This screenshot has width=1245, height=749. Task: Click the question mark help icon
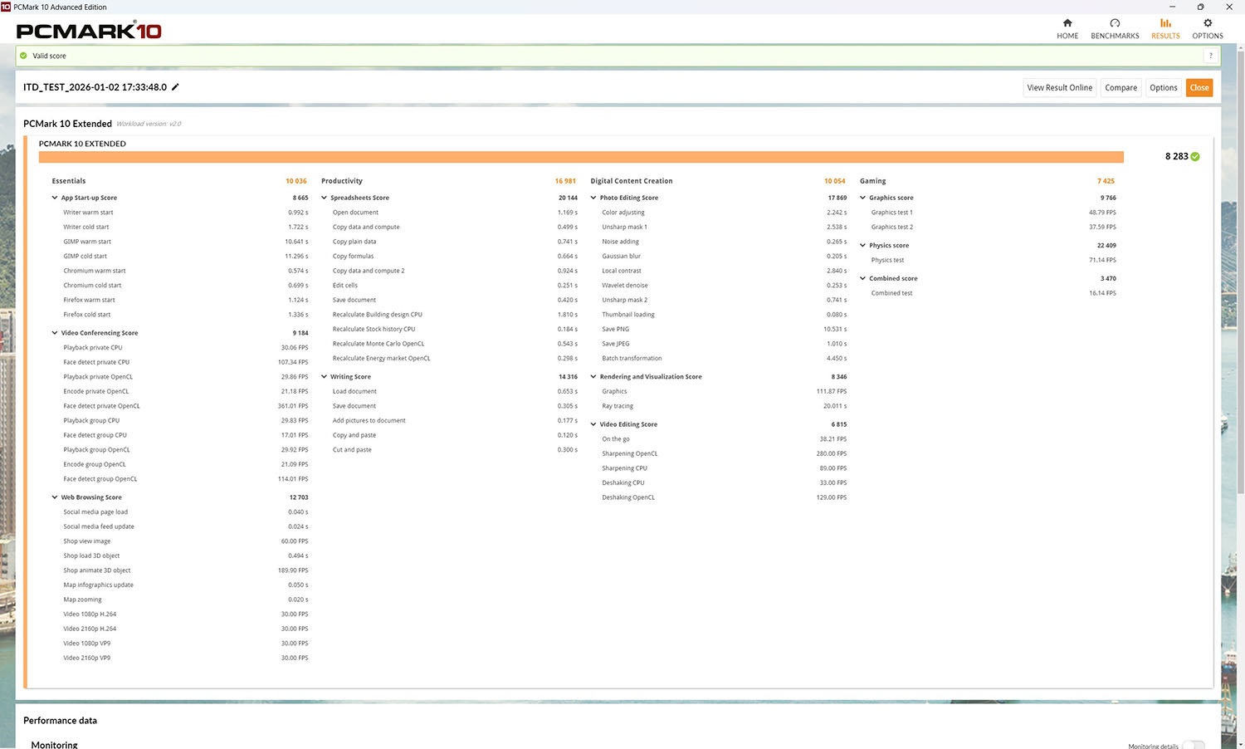point(1211,56)
